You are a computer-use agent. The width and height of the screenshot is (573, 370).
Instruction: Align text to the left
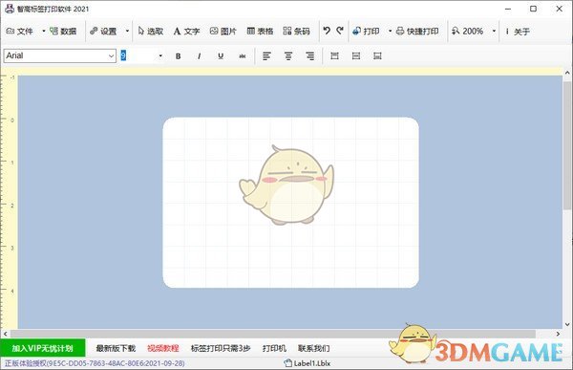point(266,56)
